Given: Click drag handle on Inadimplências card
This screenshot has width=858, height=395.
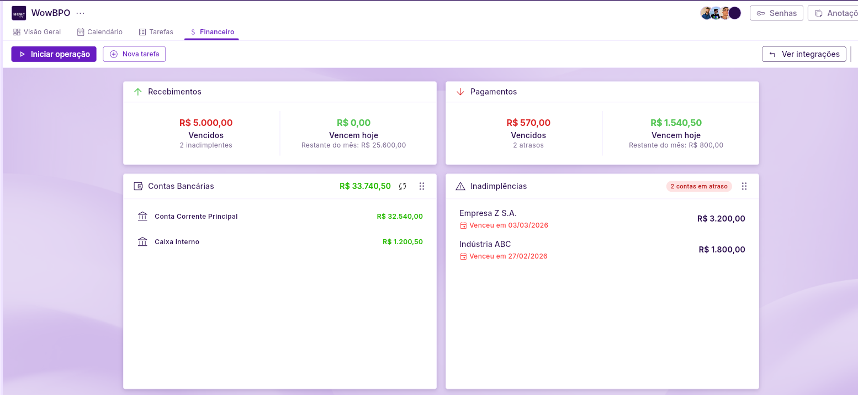Looking at the screenshot, I should (x=744, y=186).
